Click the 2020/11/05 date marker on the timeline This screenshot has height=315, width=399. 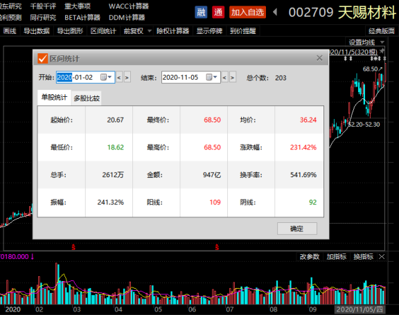coord(360,309)
